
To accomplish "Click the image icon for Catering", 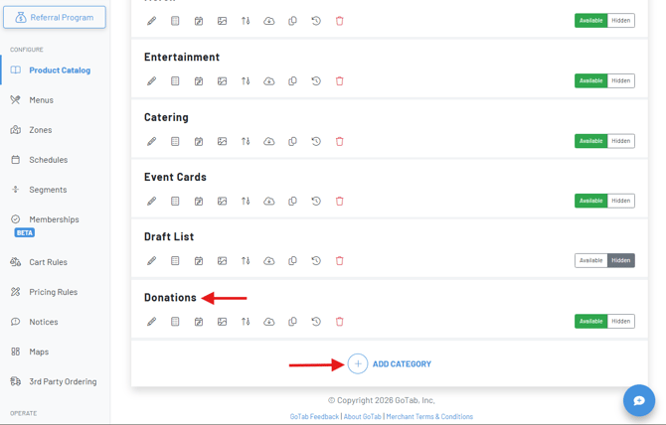I will (x=222, y=141).
